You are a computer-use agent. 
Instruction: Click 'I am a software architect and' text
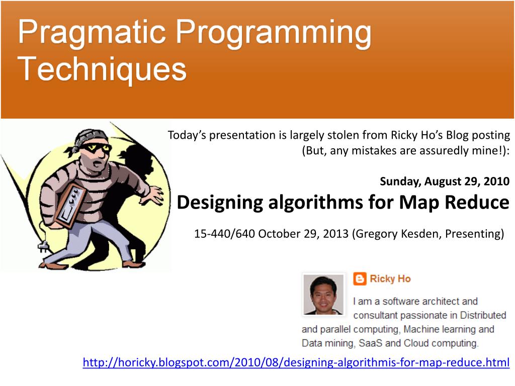[x=415, y=302]
